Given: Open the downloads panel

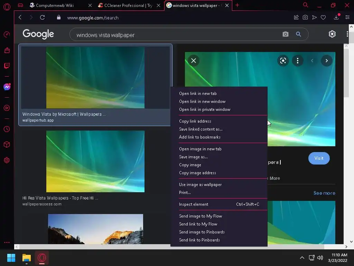Looking at the screenshot, I should [x=336, y=17].
